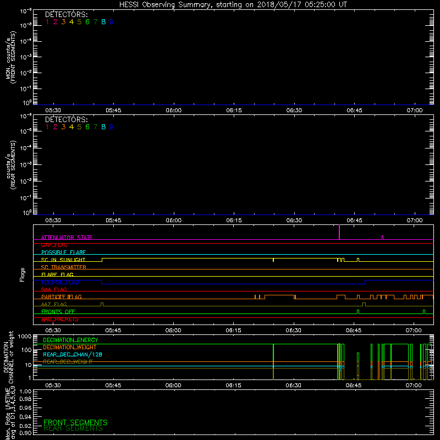
Task: Select the SC_IN_SUNLIGHT yellow dip before 06:30
Action: tap(273, 260)
